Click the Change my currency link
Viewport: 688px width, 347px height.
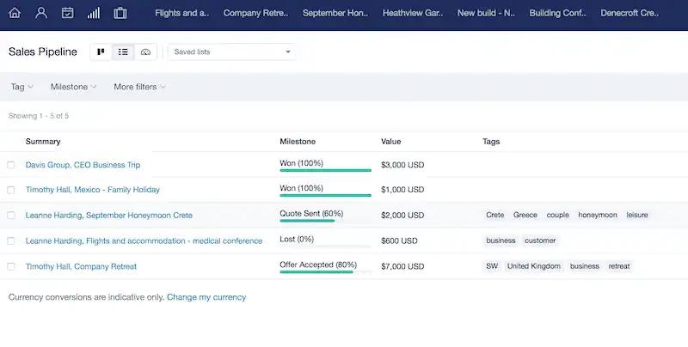pyautogui.click(x=206, y=297)
